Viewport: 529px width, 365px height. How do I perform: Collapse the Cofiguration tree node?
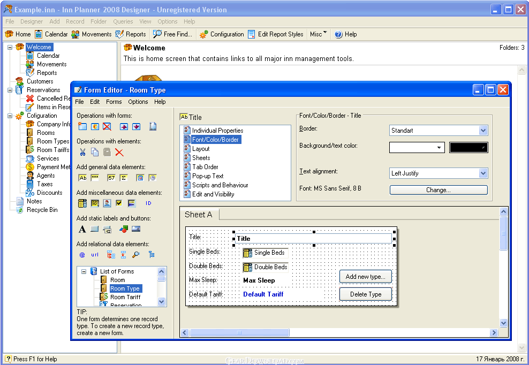pyautogui.click(x=10, y=116)
